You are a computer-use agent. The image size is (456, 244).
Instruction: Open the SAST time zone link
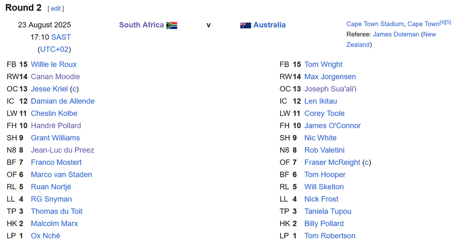click(61, 37)
